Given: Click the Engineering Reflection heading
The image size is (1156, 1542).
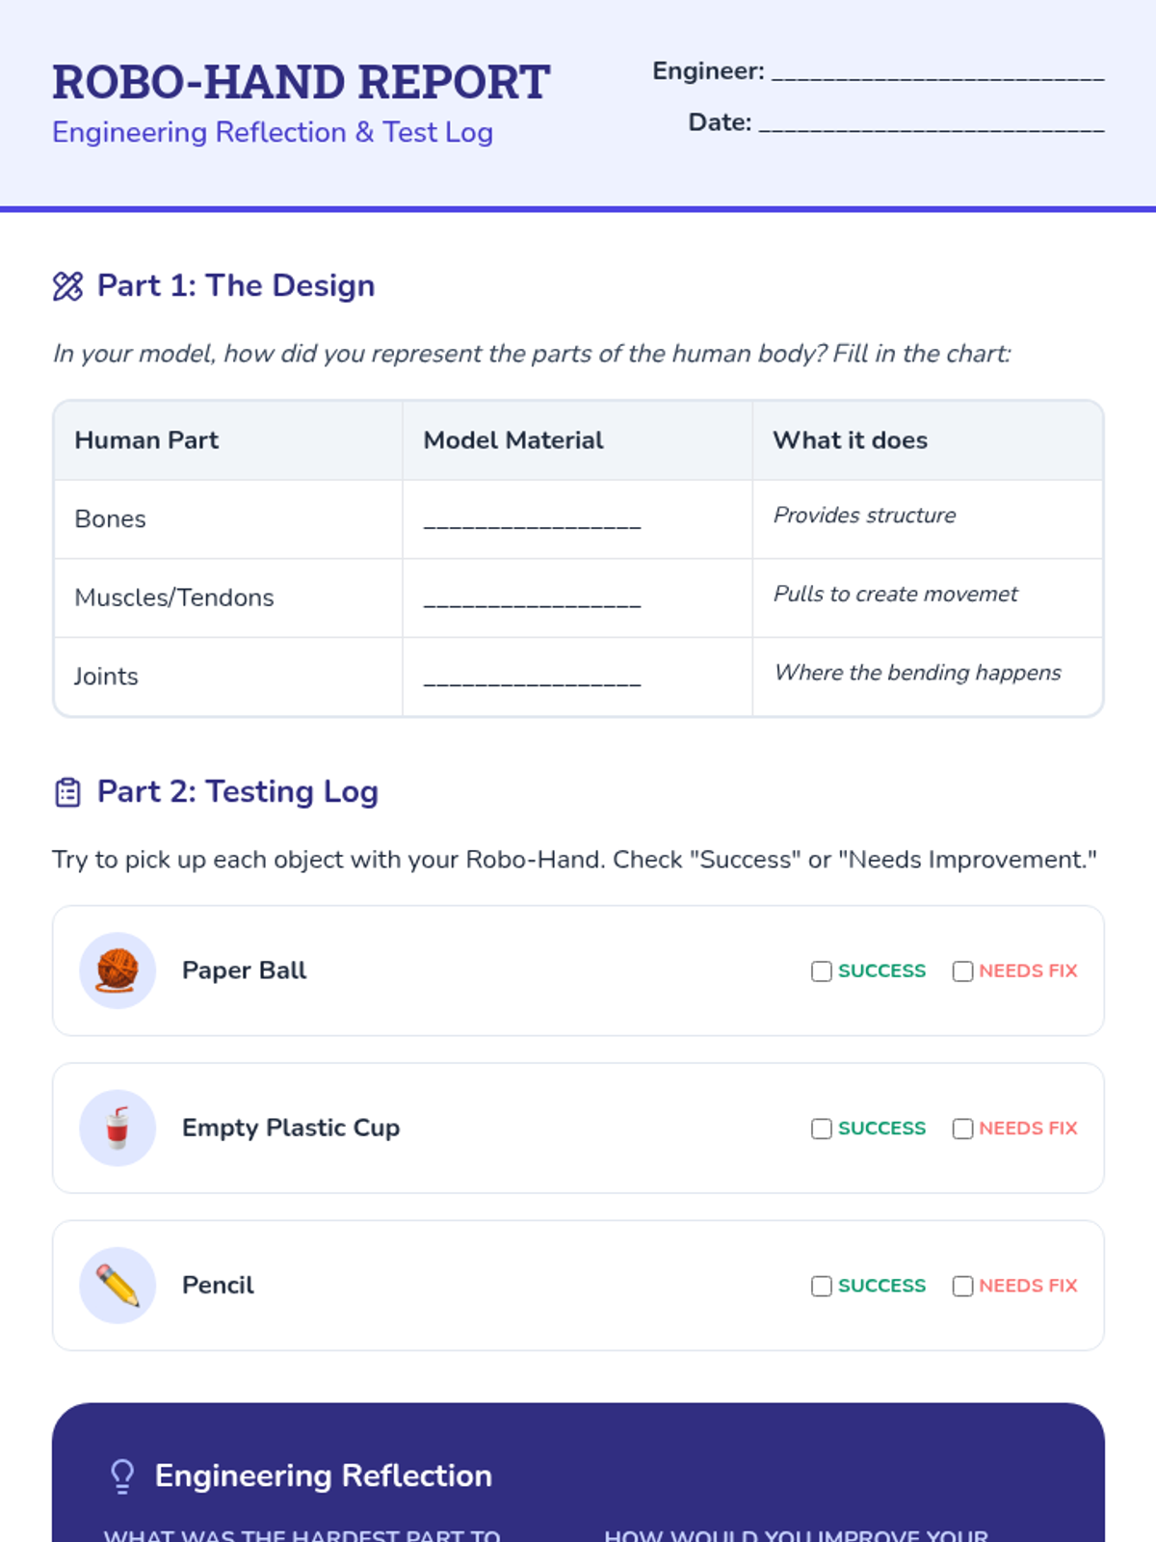Looking at the screenshot, I should pos(324,1476).
